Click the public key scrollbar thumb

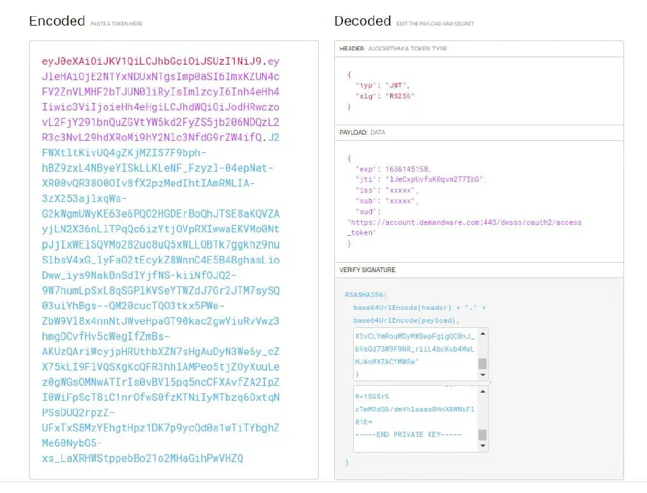pyautogui.click(x=483, y=364)
